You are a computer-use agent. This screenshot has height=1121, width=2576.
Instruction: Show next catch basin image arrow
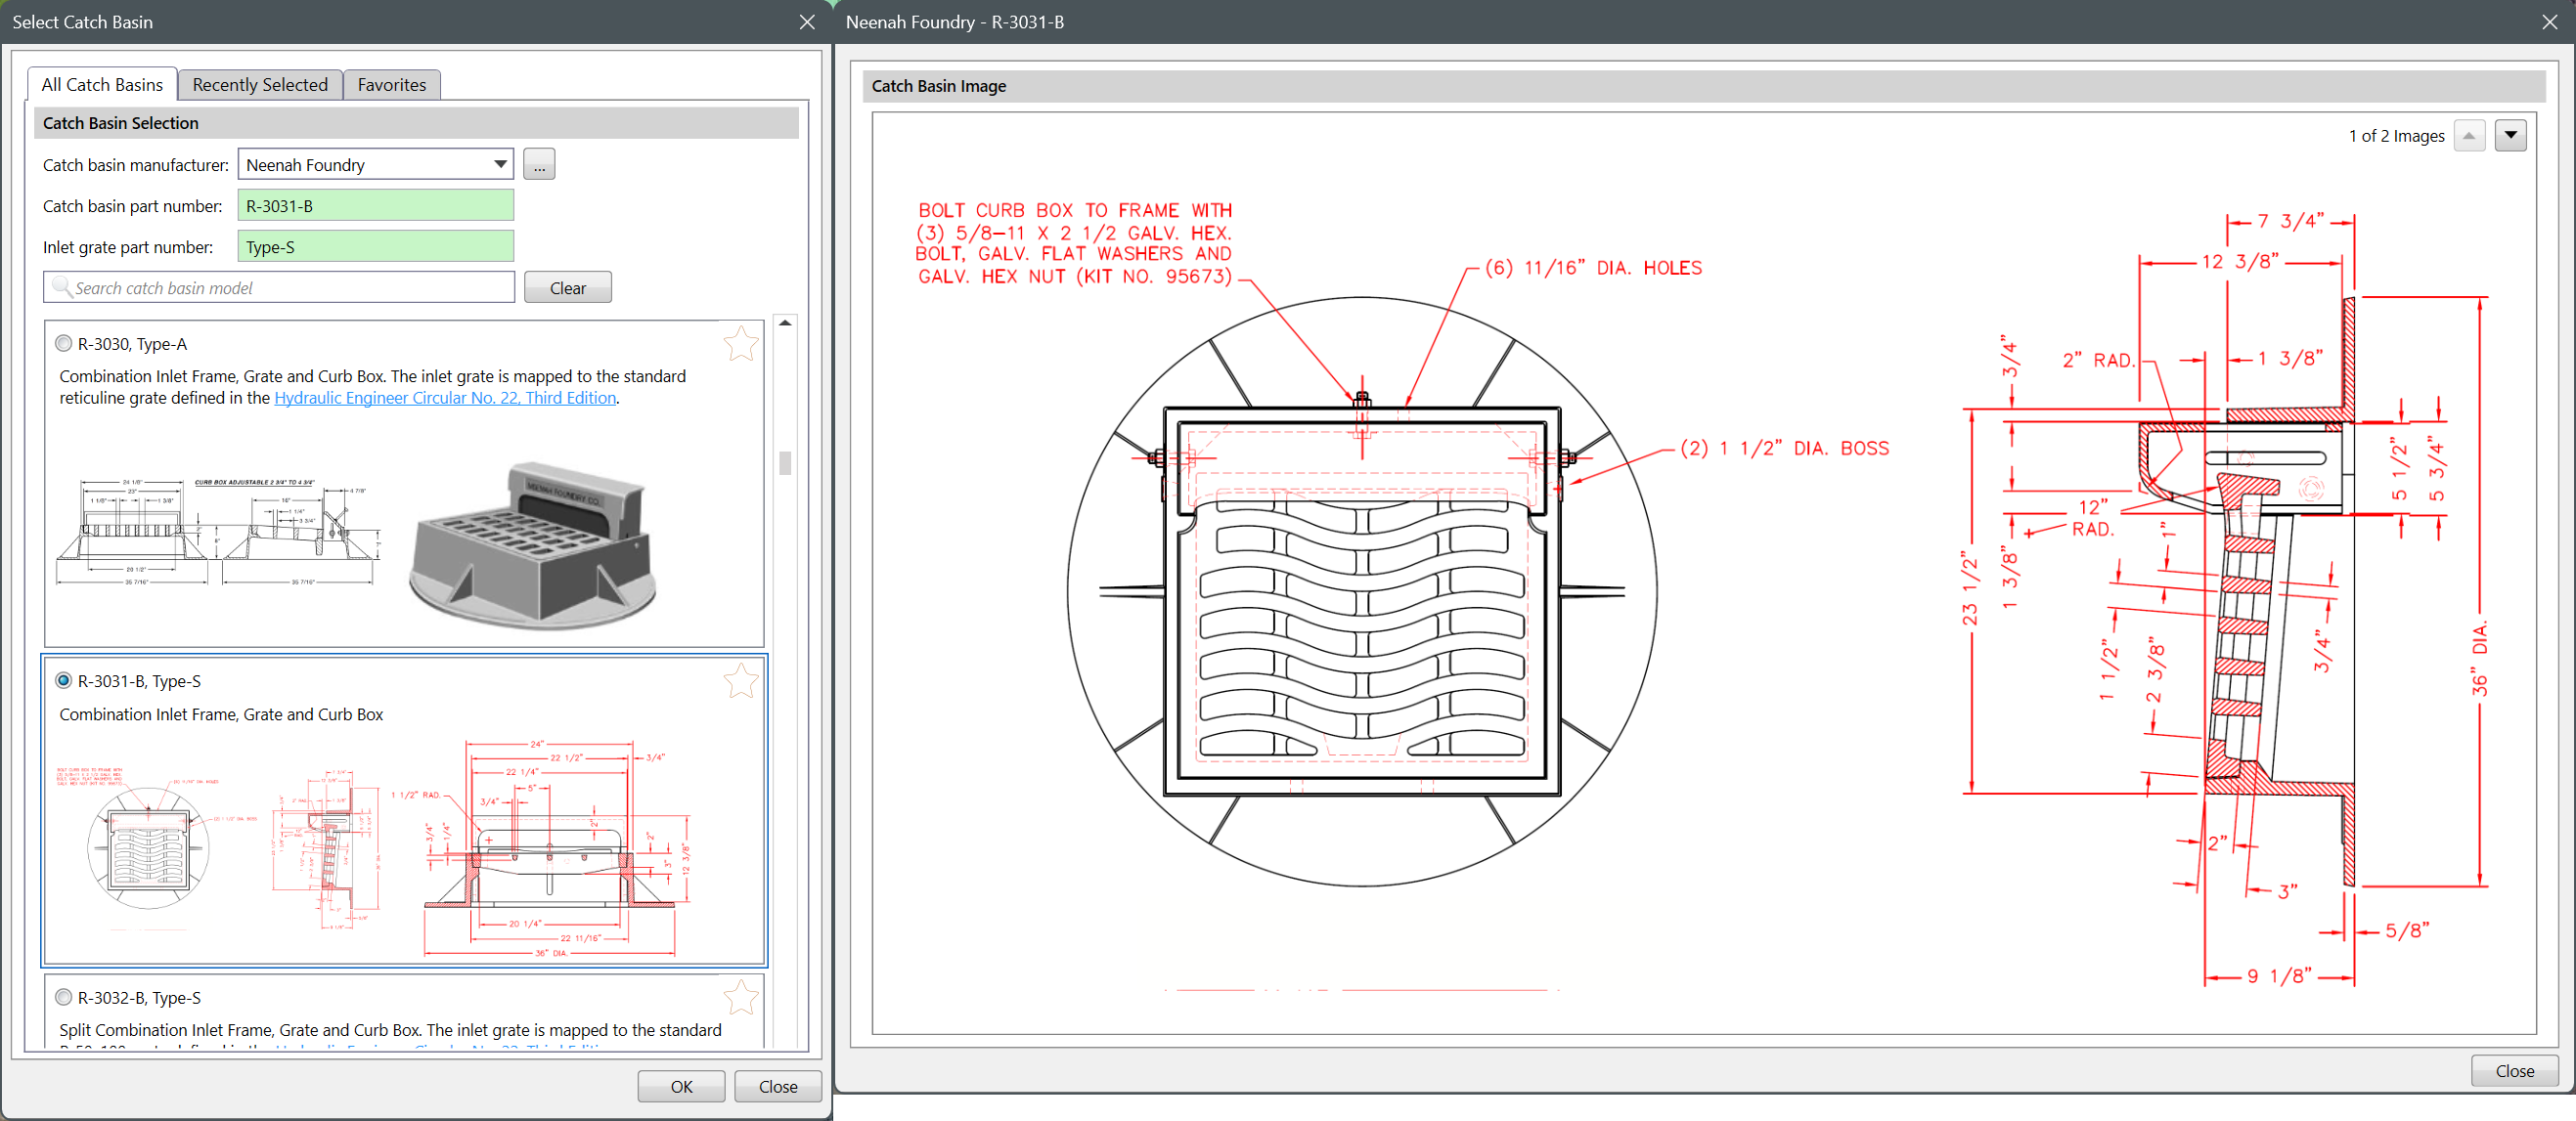click(2510, 135)
